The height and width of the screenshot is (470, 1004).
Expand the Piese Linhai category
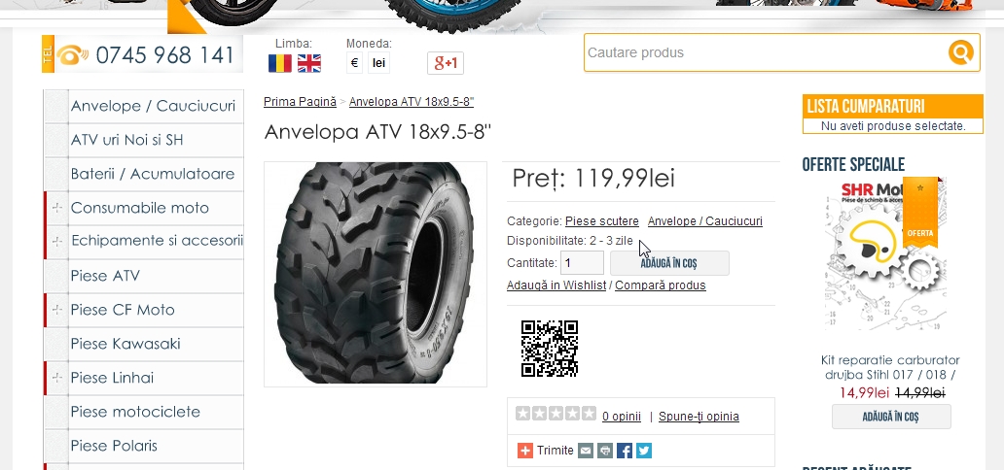point(57,378)
